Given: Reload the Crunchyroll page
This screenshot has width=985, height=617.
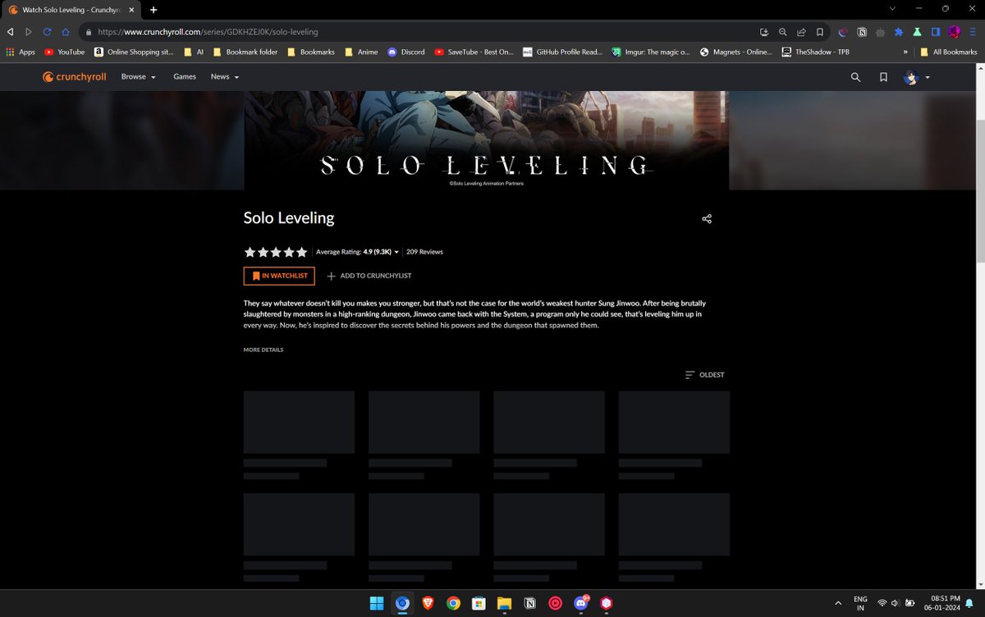Looking at the screenshot, I should click(47, 32).
